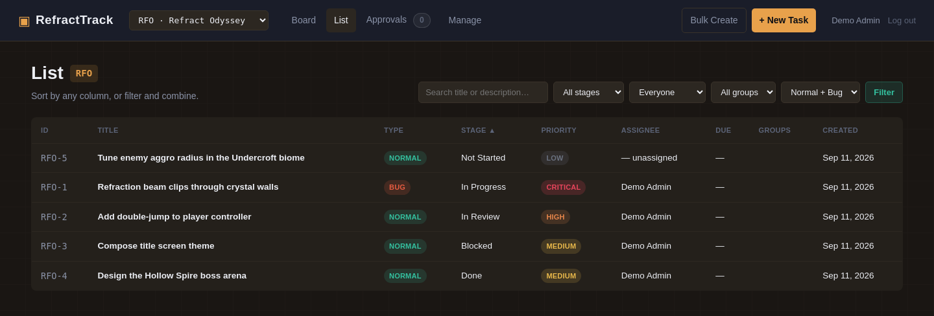This screenshot has height=316, width=934.
Task: Click the '— unassigned' assignee cell
Action: [649, 157]
